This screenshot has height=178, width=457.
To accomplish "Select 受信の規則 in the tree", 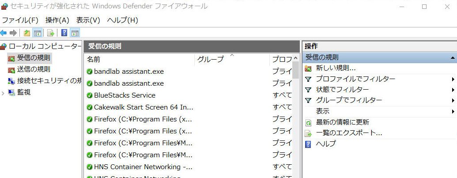I will click(34, 58).
